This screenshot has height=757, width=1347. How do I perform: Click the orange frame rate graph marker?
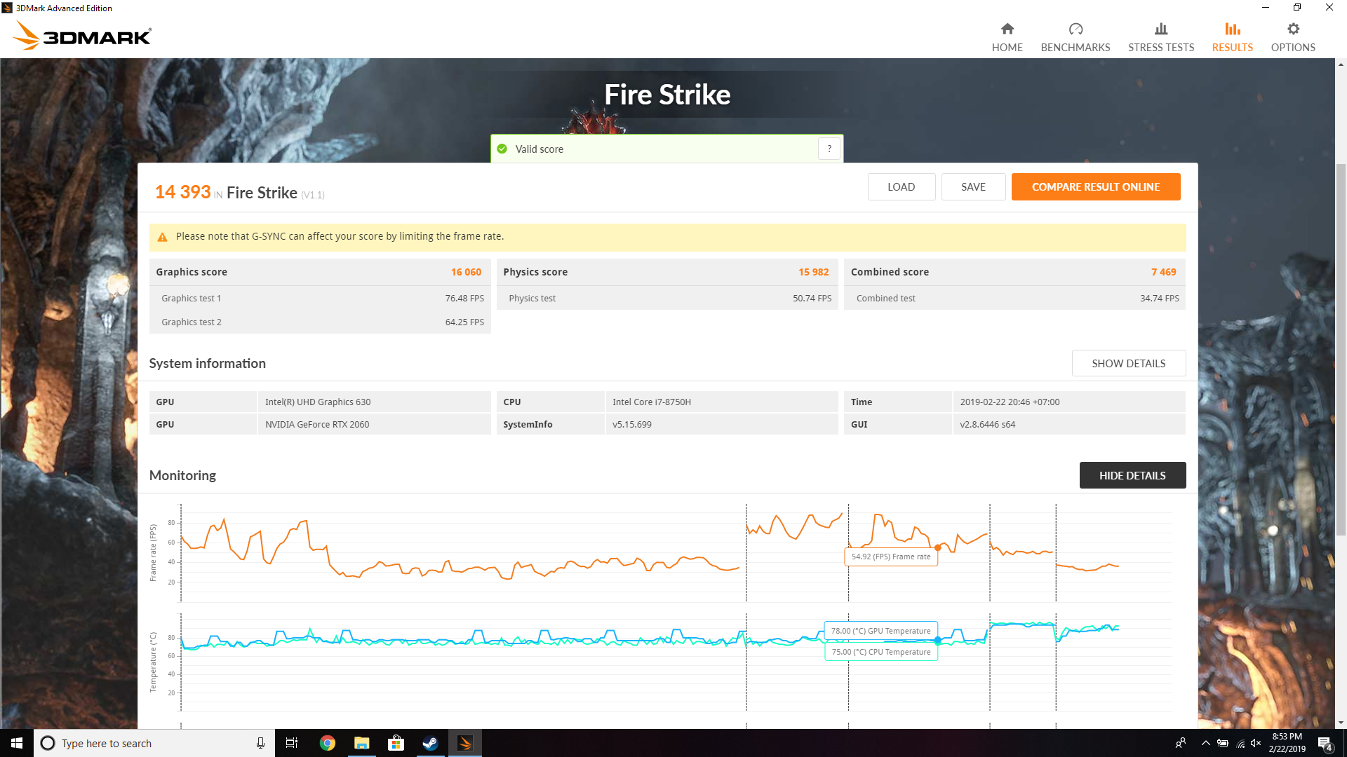[937, 547]
